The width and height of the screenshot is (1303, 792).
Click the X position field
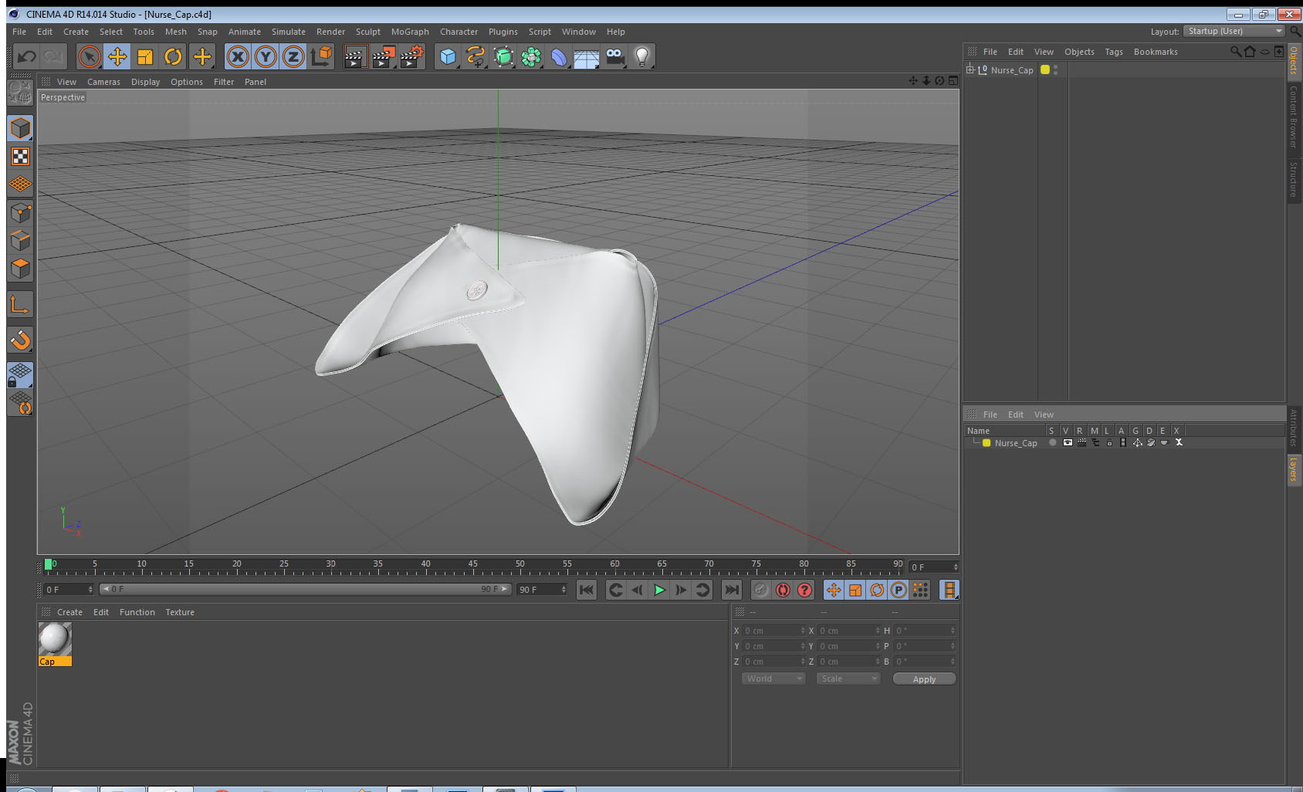coord(774,631)
